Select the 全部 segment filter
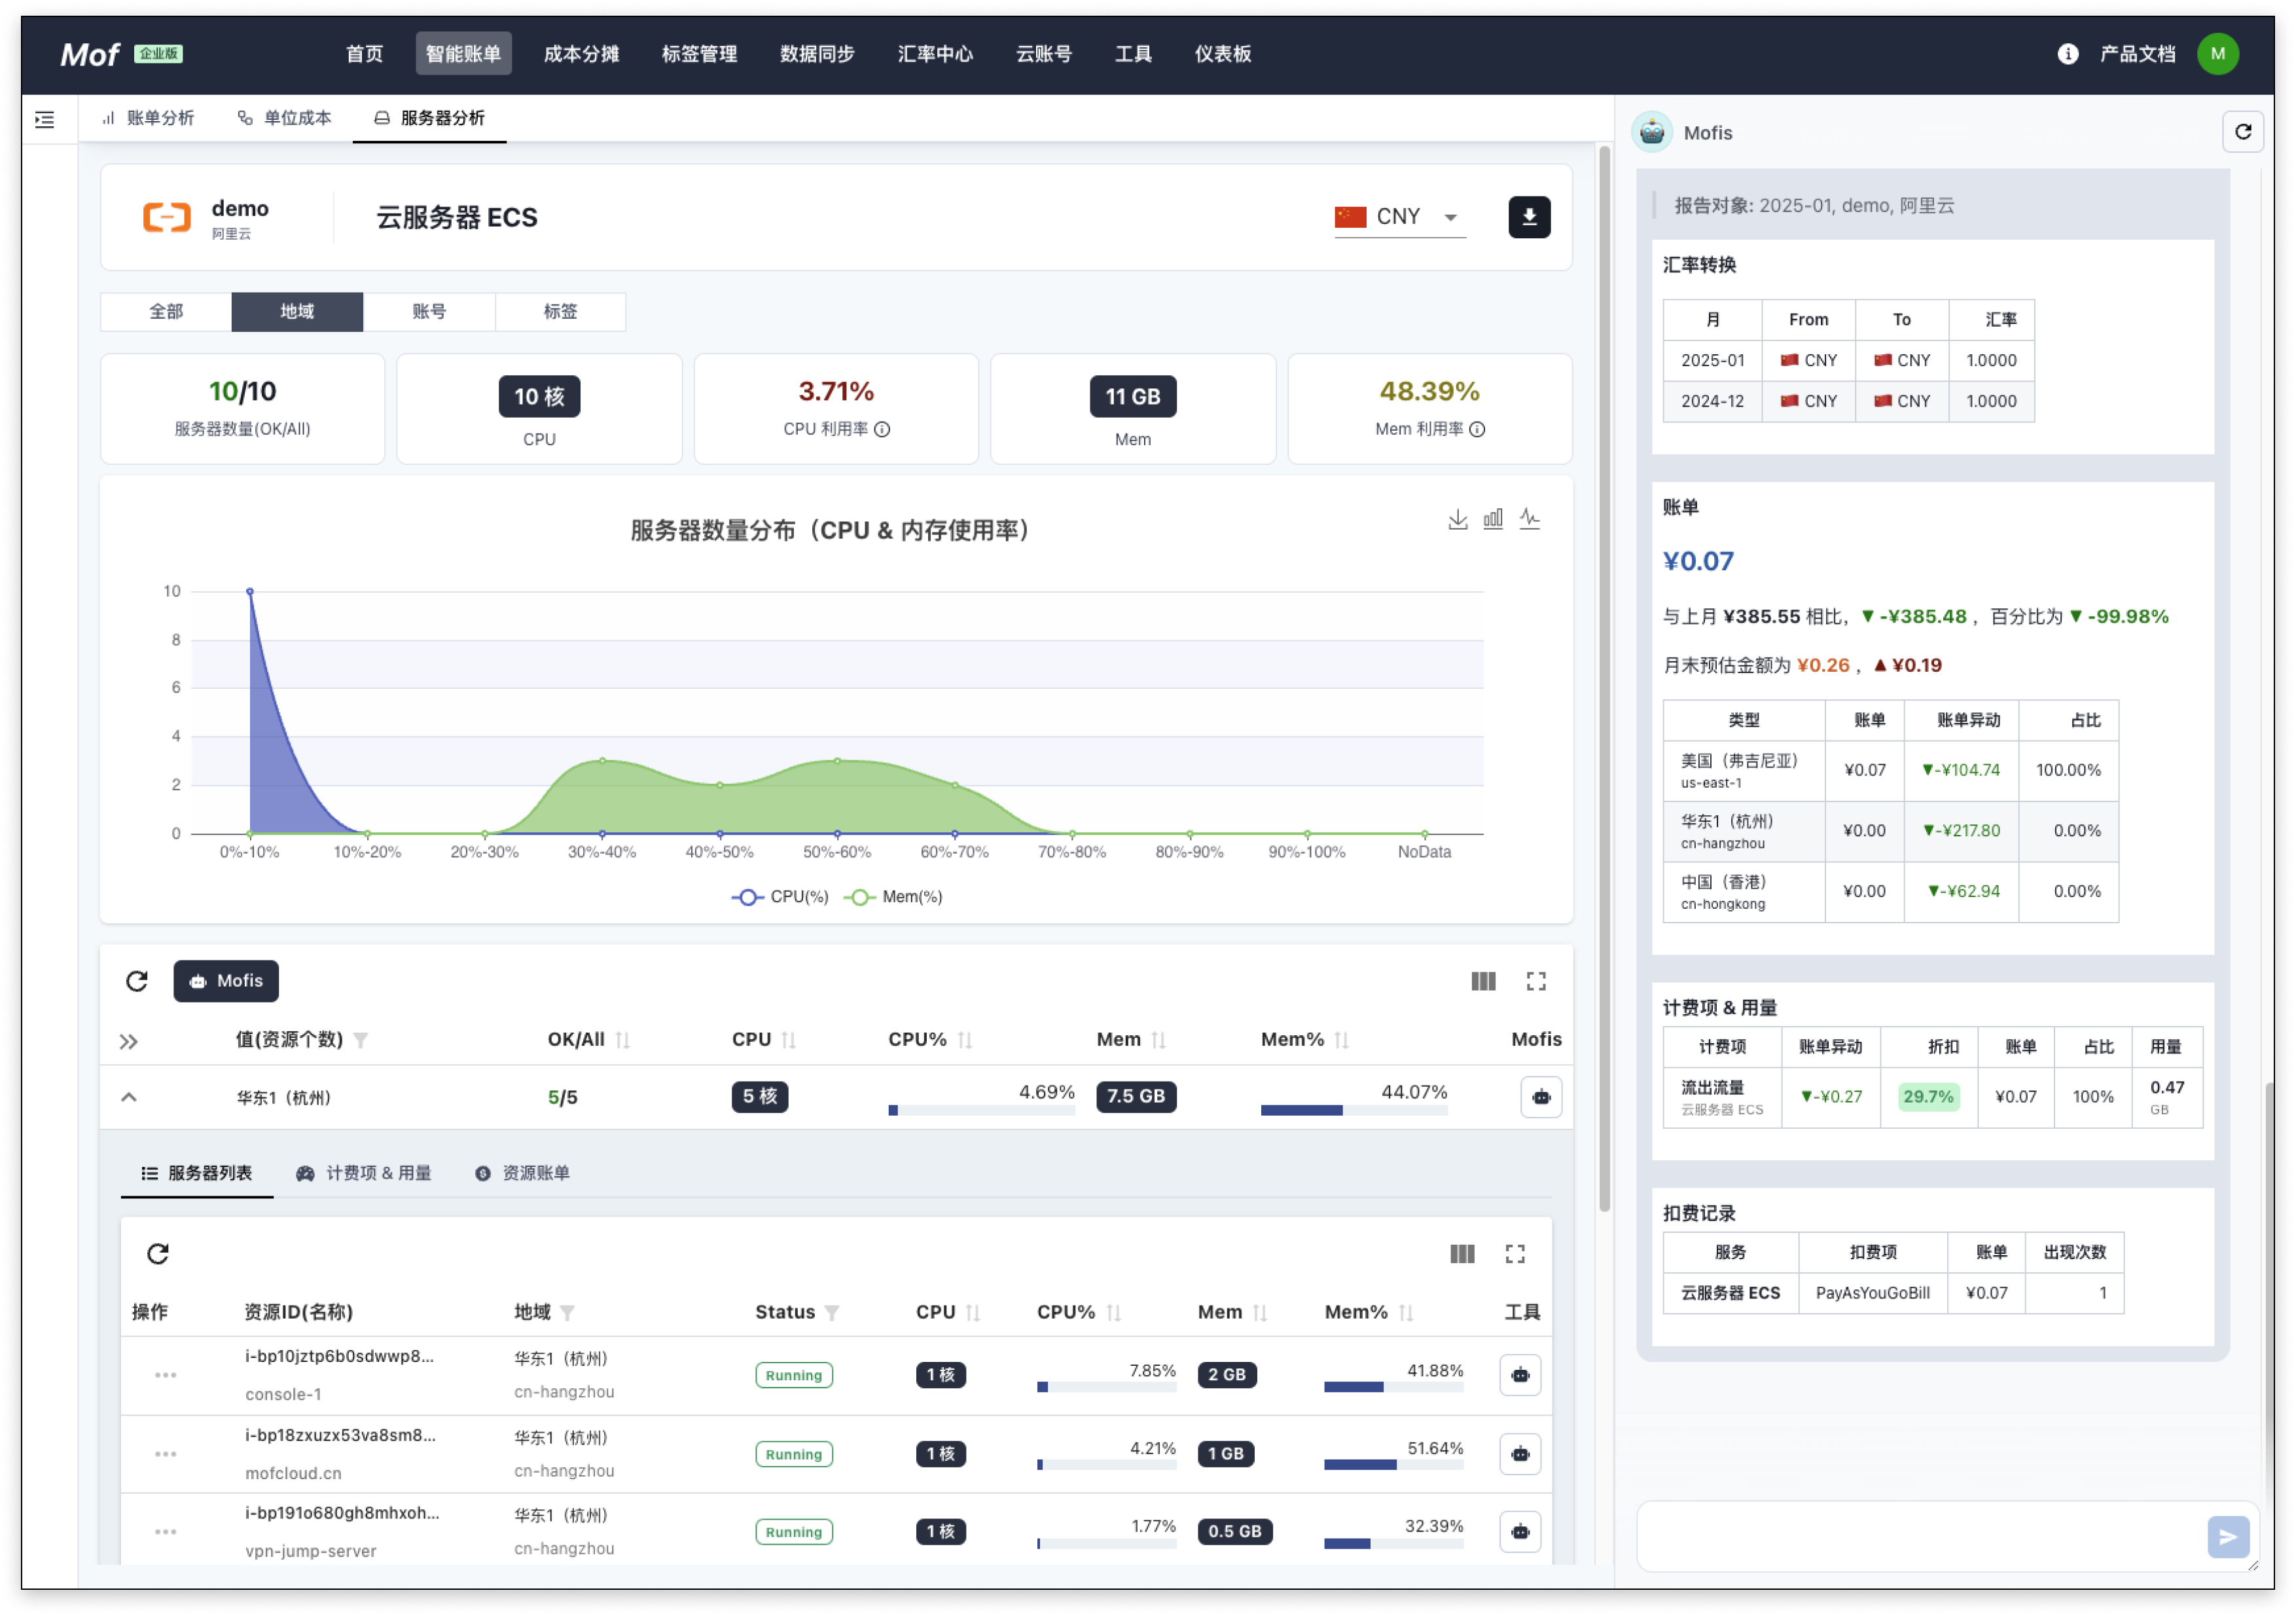This screenshot has height=1616, width=2296. (x=166, y=311)
